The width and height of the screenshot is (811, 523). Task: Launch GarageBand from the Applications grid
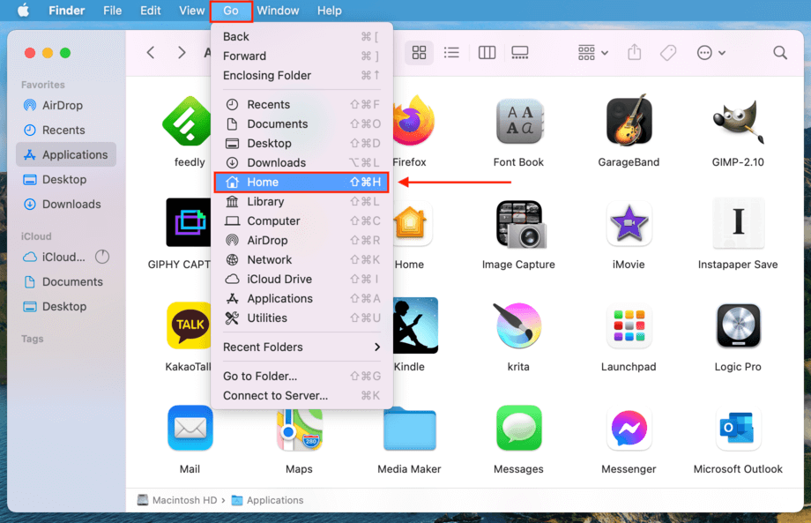click(x=629, y=121)
